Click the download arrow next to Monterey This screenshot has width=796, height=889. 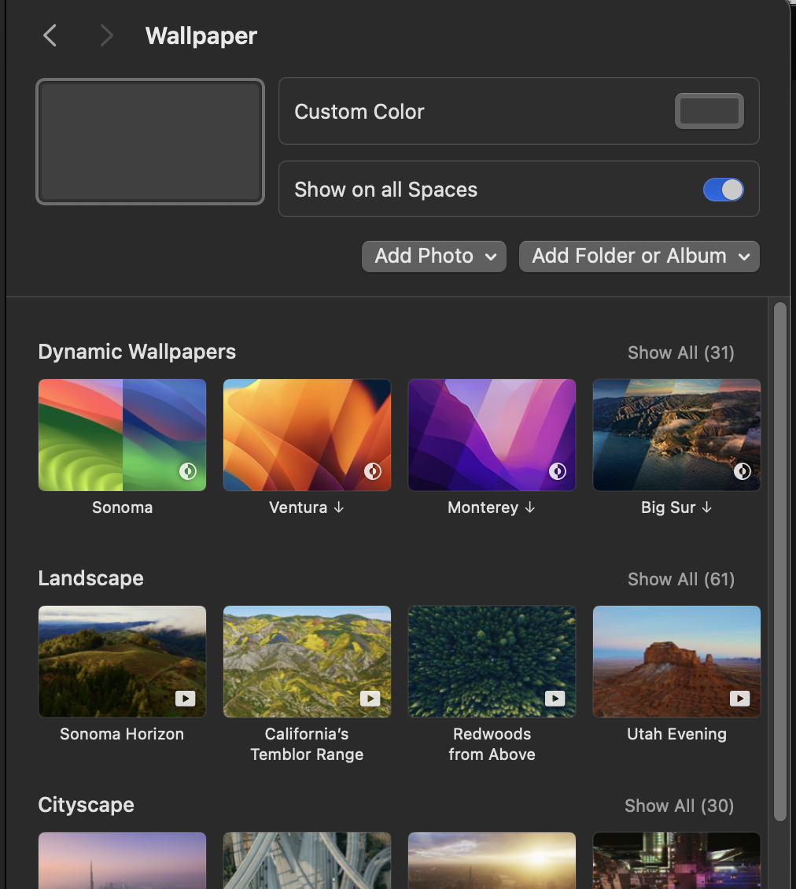point(529,507)
